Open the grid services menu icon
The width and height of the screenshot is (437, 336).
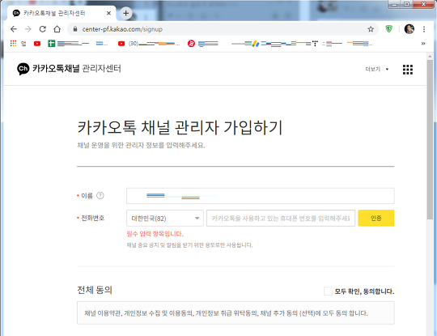click(407, 70)
